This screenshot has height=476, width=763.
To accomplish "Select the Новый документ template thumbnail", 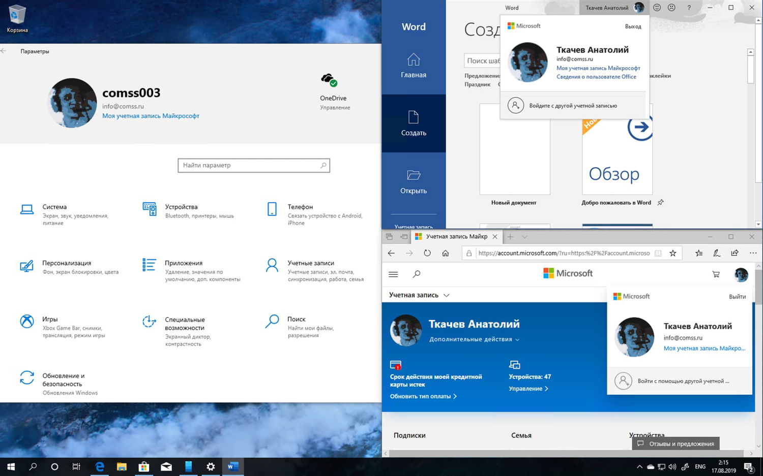I will 514,149.
